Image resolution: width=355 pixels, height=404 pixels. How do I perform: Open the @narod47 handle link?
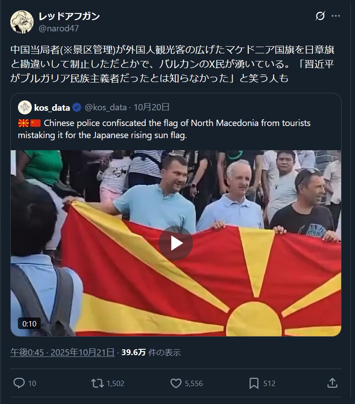58,28
